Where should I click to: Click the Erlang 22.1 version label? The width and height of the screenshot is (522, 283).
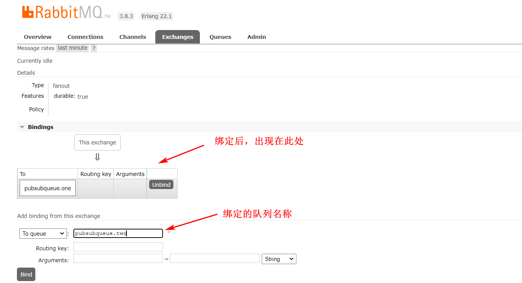point(156,16)
